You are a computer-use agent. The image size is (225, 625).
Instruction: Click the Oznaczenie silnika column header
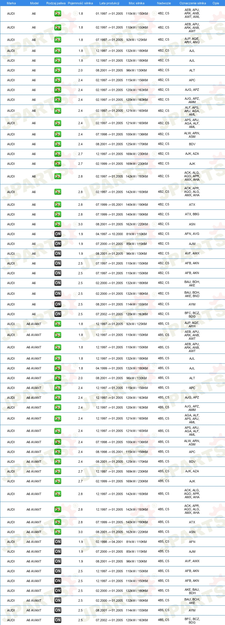coord(192,3)
